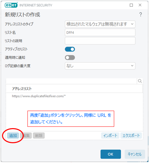Image resolution: width=149 pixels, height=163 pixels.
Task: Toggle the アクティブのリスト switch off
Action: point(70,49)
